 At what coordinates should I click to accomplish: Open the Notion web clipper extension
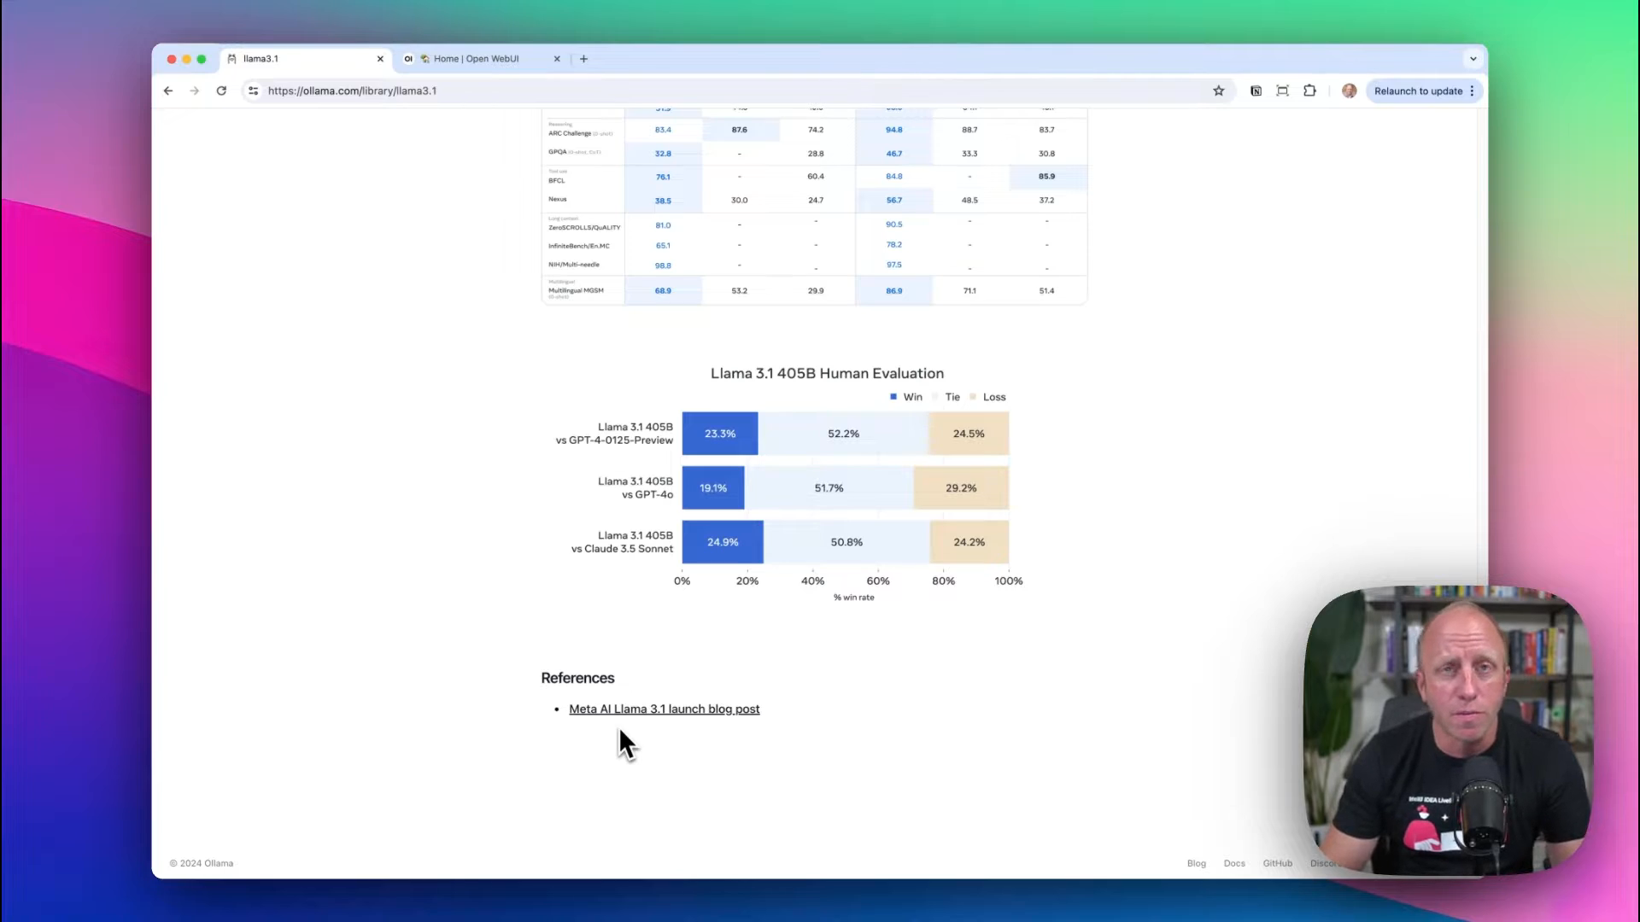tap(1256, 91)
